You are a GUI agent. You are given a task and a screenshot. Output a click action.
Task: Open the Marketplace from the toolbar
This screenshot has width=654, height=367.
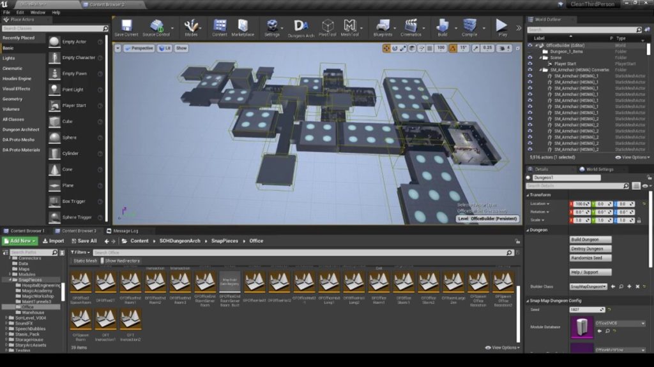click(242, 26)
